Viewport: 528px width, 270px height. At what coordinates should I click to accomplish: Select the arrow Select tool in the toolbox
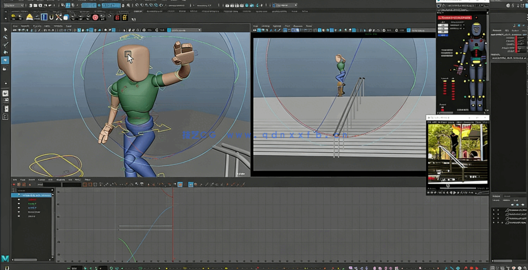[5, 30]
